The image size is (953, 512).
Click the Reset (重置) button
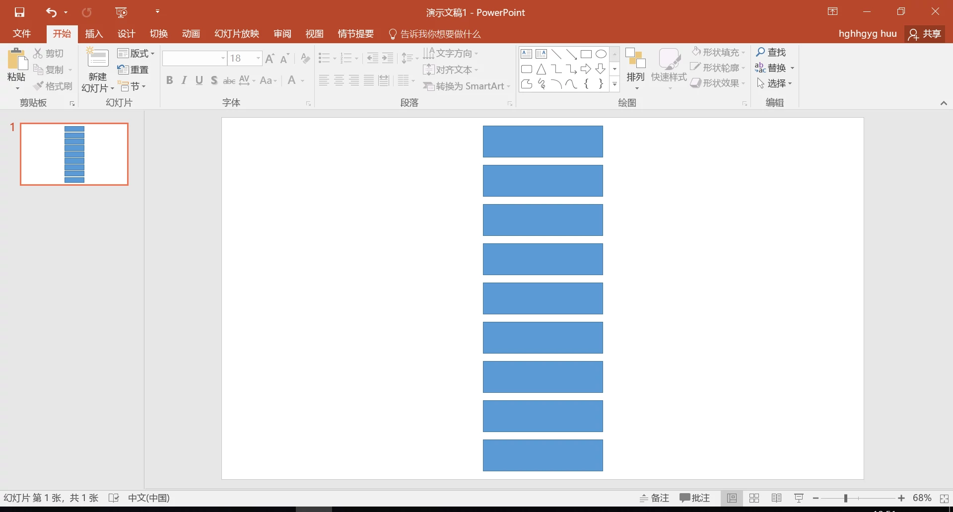click(x=133, y=70)
